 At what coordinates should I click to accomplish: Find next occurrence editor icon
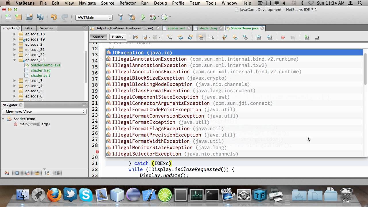(x=190, y=37)
